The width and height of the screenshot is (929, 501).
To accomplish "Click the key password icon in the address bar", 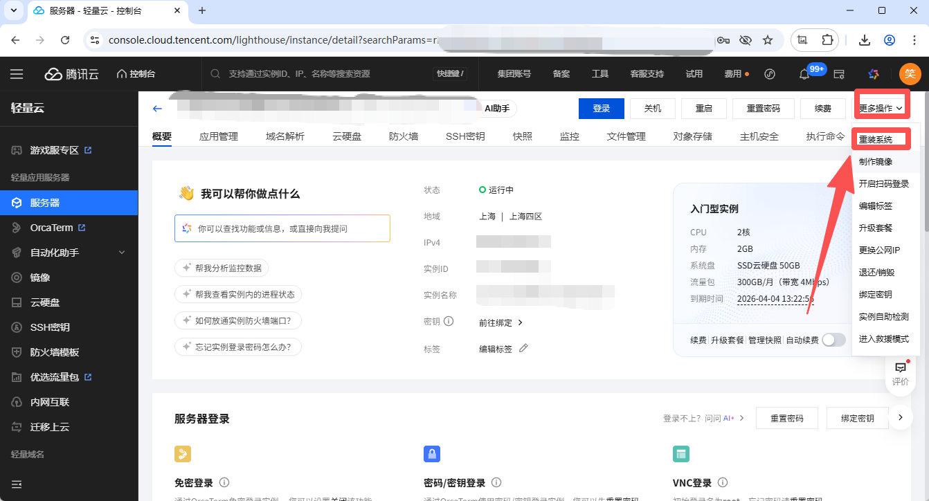I will [x=723, y=40].
